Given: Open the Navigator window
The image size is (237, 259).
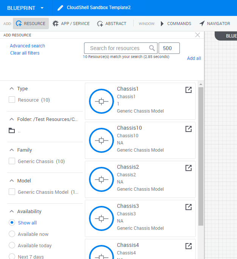Looking at the screenshot, I should [x=214, y=24].
